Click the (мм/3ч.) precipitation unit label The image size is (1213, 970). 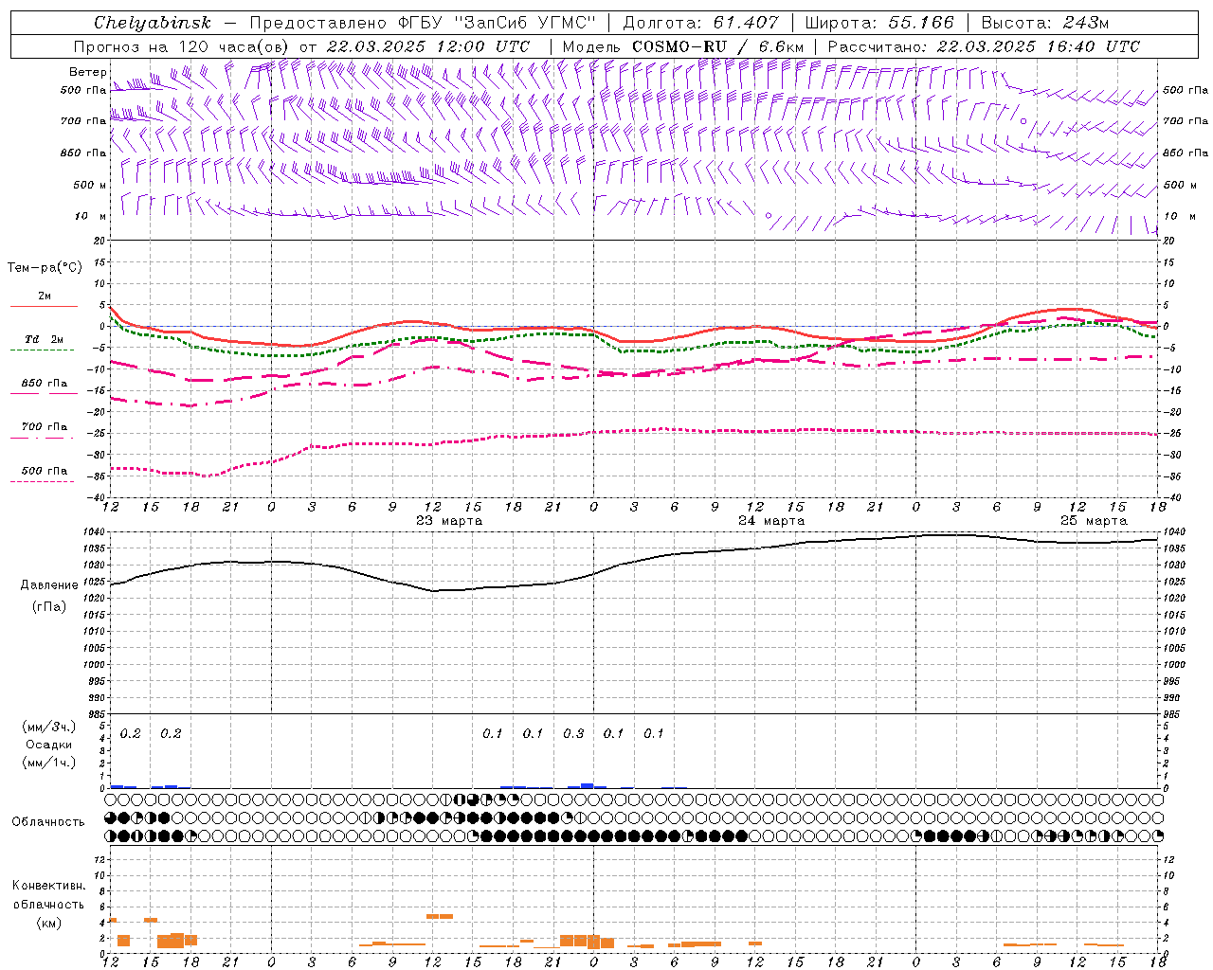pos(49,727)
